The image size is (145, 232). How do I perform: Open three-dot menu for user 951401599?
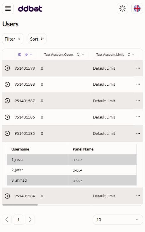click(138, 68)
